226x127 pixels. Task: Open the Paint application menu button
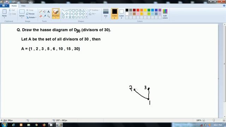(5, 6)
